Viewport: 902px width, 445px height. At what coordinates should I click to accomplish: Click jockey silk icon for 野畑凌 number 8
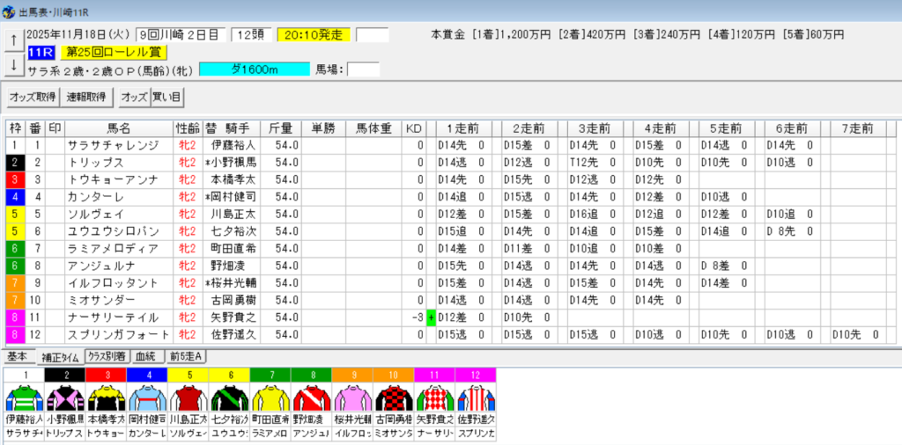click(x=312, y=398)
